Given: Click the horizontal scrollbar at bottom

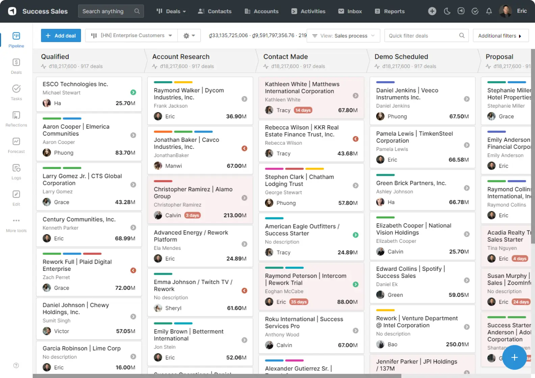Looking at the screenshot, I should (x=217, y=376).
